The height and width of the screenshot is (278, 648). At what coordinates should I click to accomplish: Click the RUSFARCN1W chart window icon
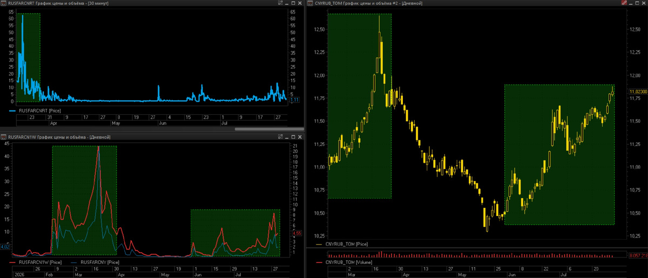tap(4, 137)
